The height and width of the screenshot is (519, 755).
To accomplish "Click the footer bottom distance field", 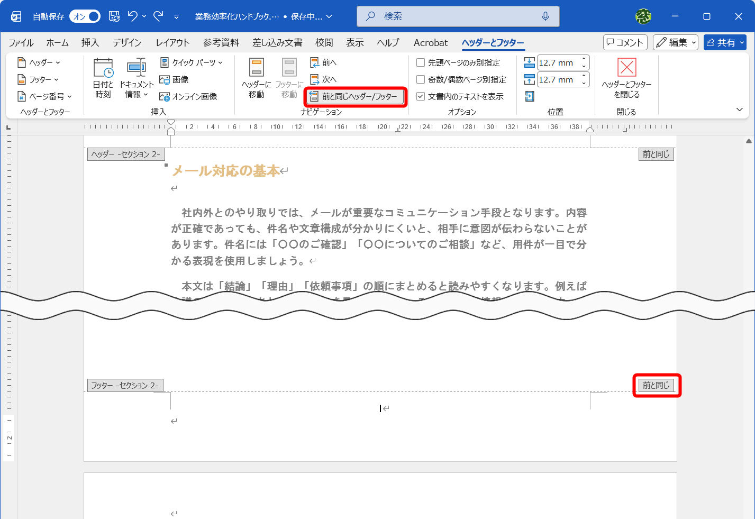I will coord(558,79).
